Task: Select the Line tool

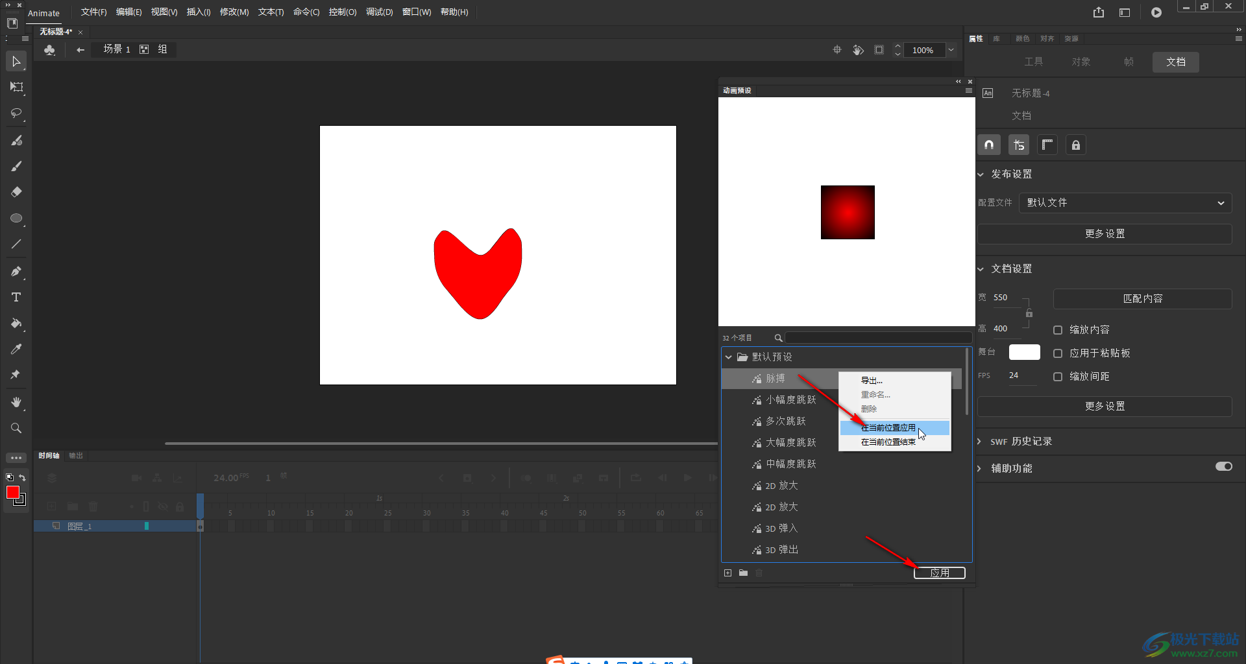Action: coord(16,244)
